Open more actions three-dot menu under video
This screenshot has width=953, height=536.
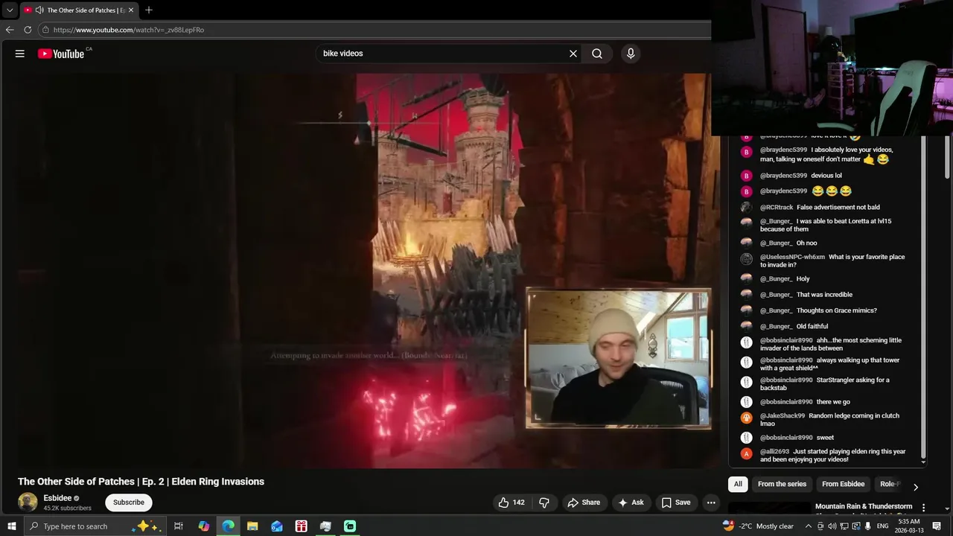tap(711, 502)
